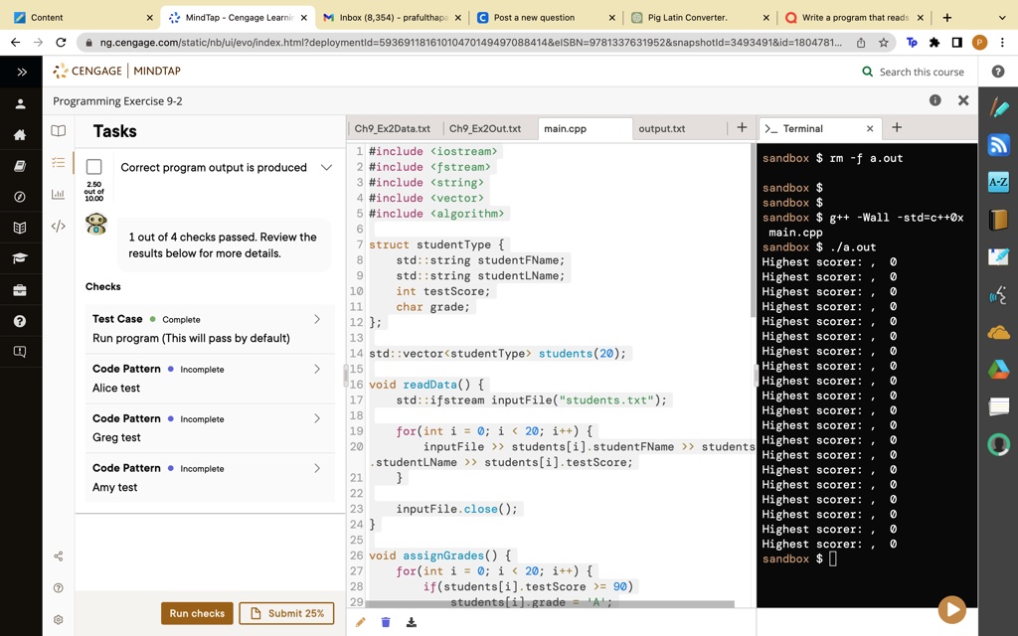Collapse the Correct program output is produced section

coord(328,167)
